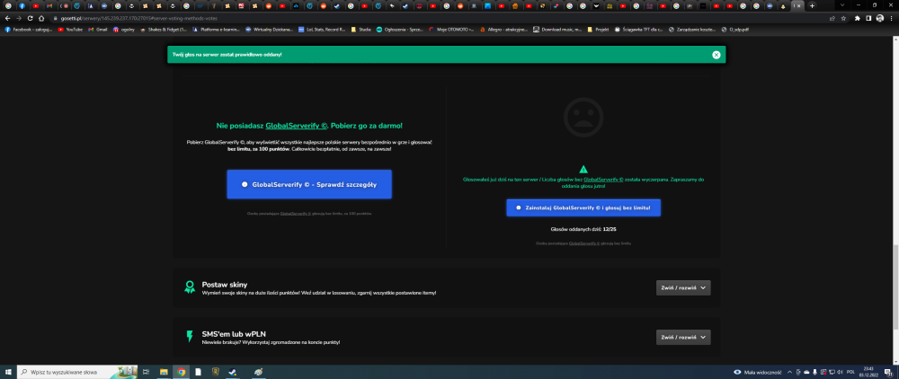
Task: Open the Ściągawka TFT bookmark
Action: pos(638,29)
